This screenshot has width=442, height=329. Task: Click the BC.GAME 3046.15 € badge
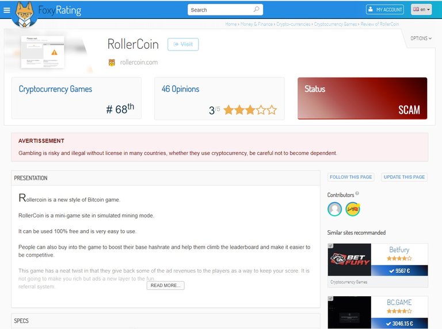[399, 323]
